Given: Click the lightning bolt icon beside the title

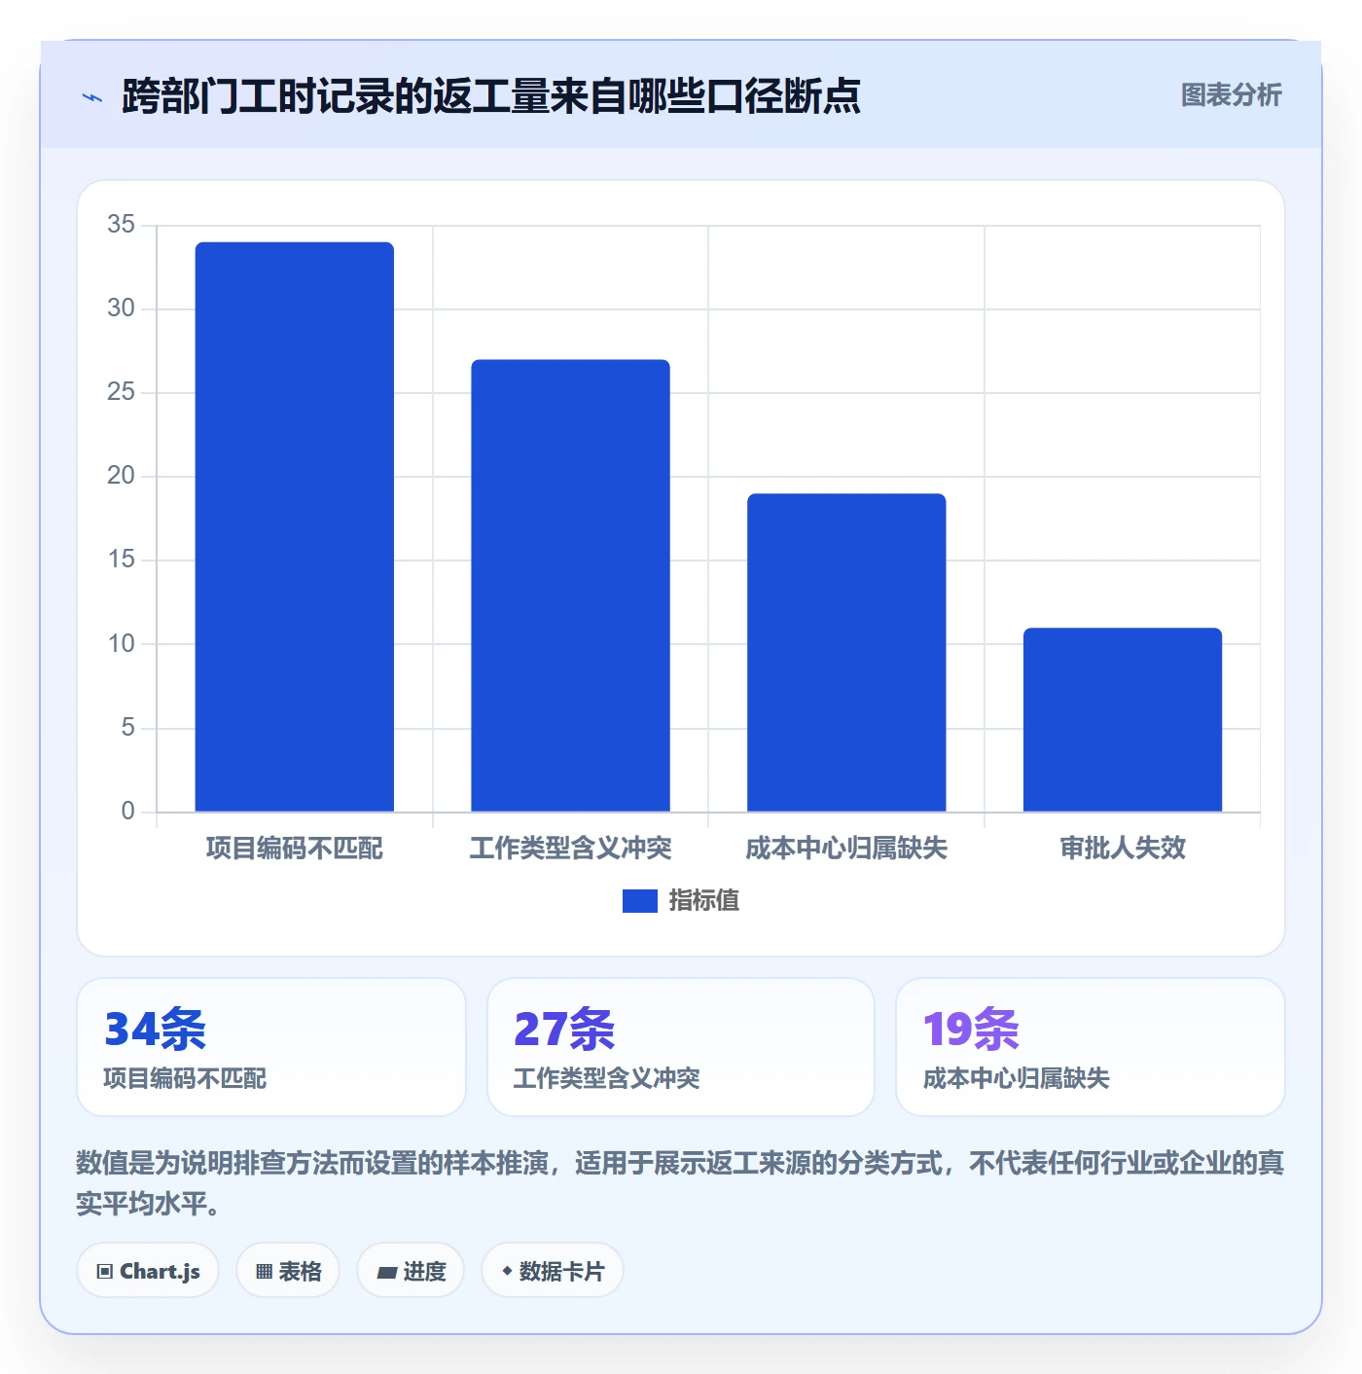Looking at the screenshot, I should (x=92, y=97).
